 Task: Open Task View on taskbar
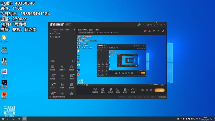[19, 119]
